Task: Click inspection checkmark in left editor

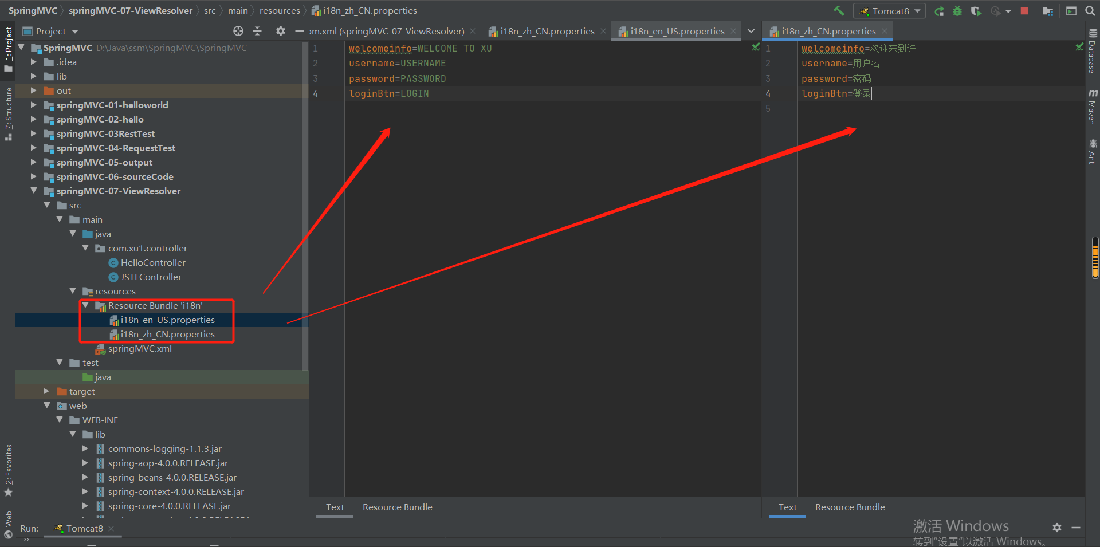Action: coord(756,47)
